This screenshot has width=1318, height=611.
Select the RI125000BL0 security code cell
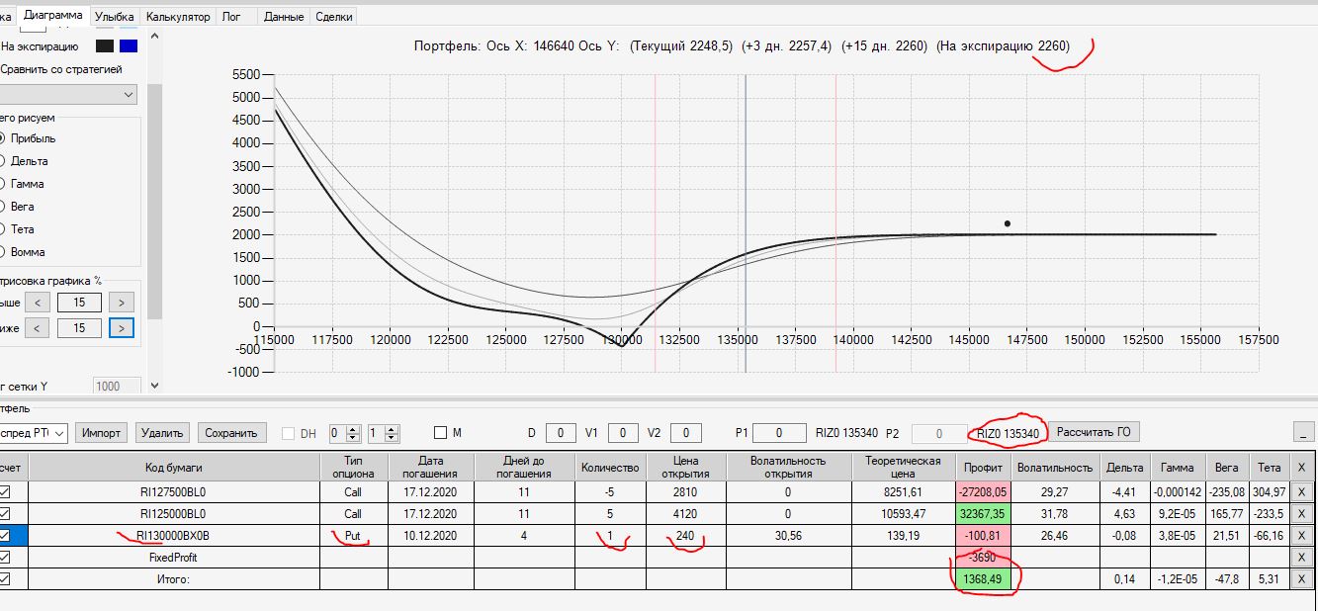tap(174, 514)
